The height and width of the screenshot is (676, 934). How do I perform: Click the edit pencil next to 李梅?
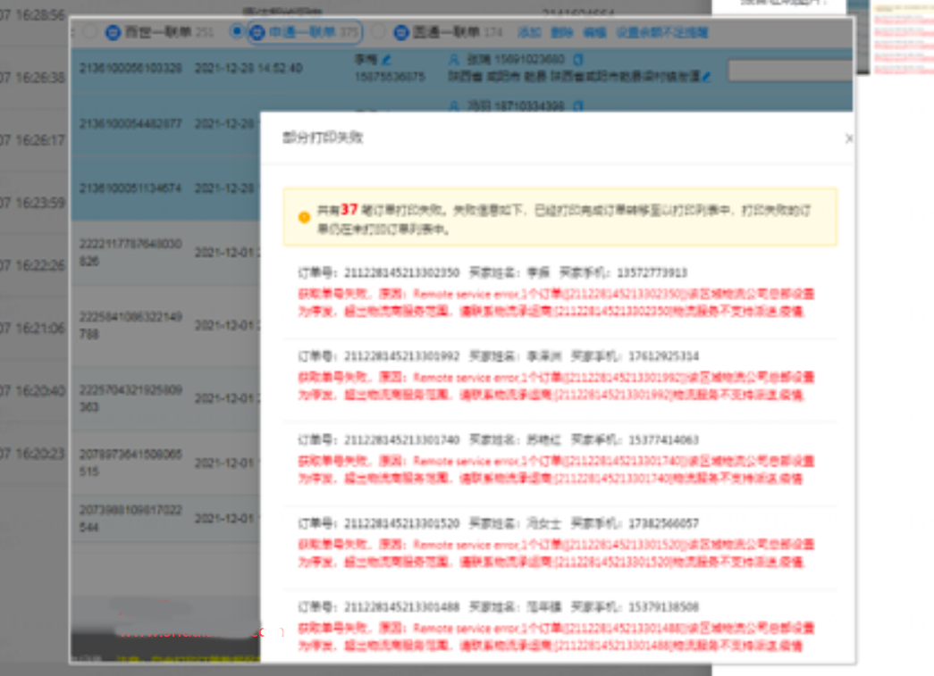pos(386,60)
